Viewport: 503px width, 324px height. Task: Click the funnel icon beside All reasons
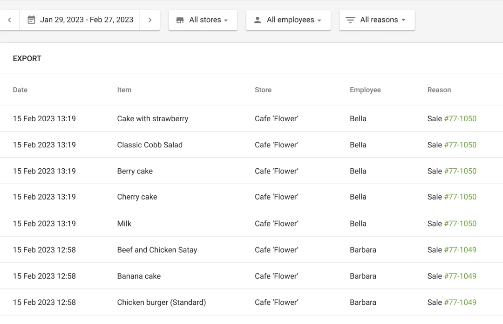coord(350,20)
